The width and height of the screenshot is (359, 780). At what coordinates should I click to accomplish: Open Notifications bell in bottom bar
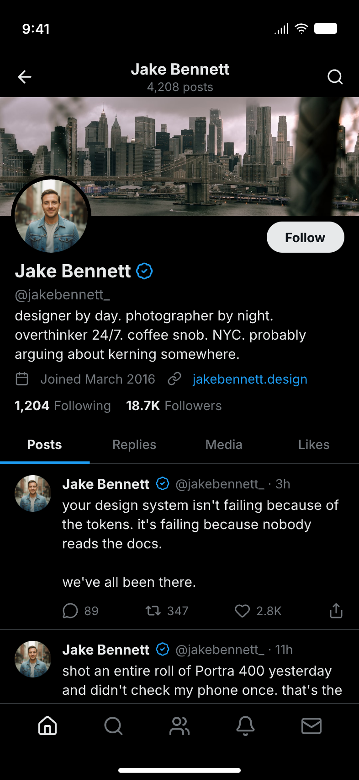245,726
